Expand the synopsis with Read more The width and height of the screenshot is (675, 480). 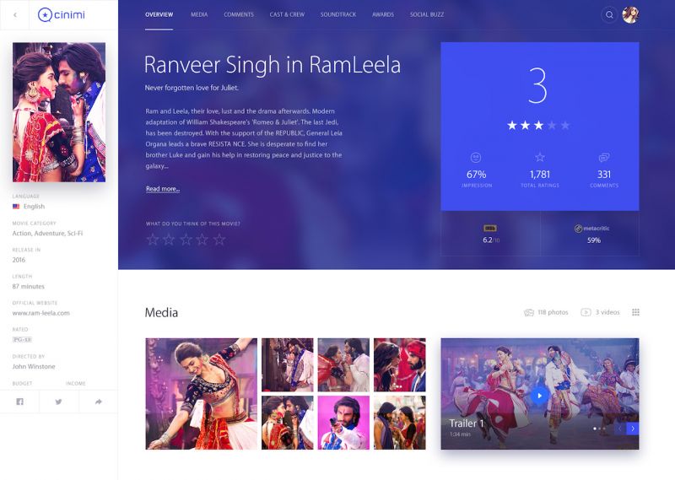[x=163, y=189]
